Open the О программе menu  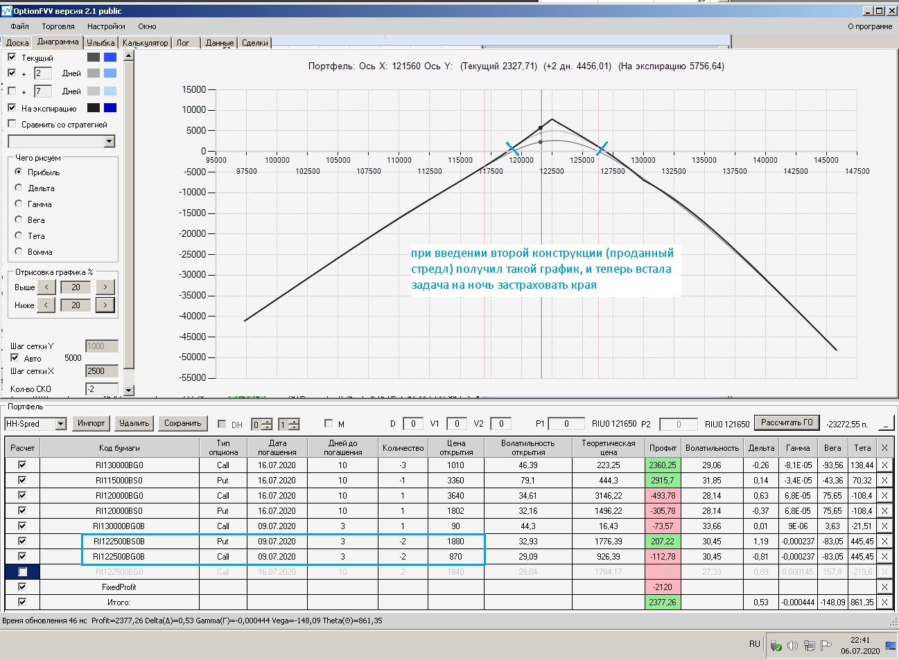pyautogui.click(x=870, y=26)
